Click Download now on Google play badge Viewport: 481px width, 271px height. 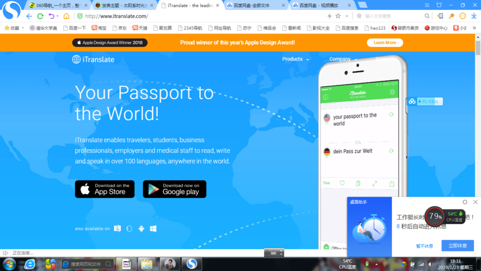coord(175,189)
